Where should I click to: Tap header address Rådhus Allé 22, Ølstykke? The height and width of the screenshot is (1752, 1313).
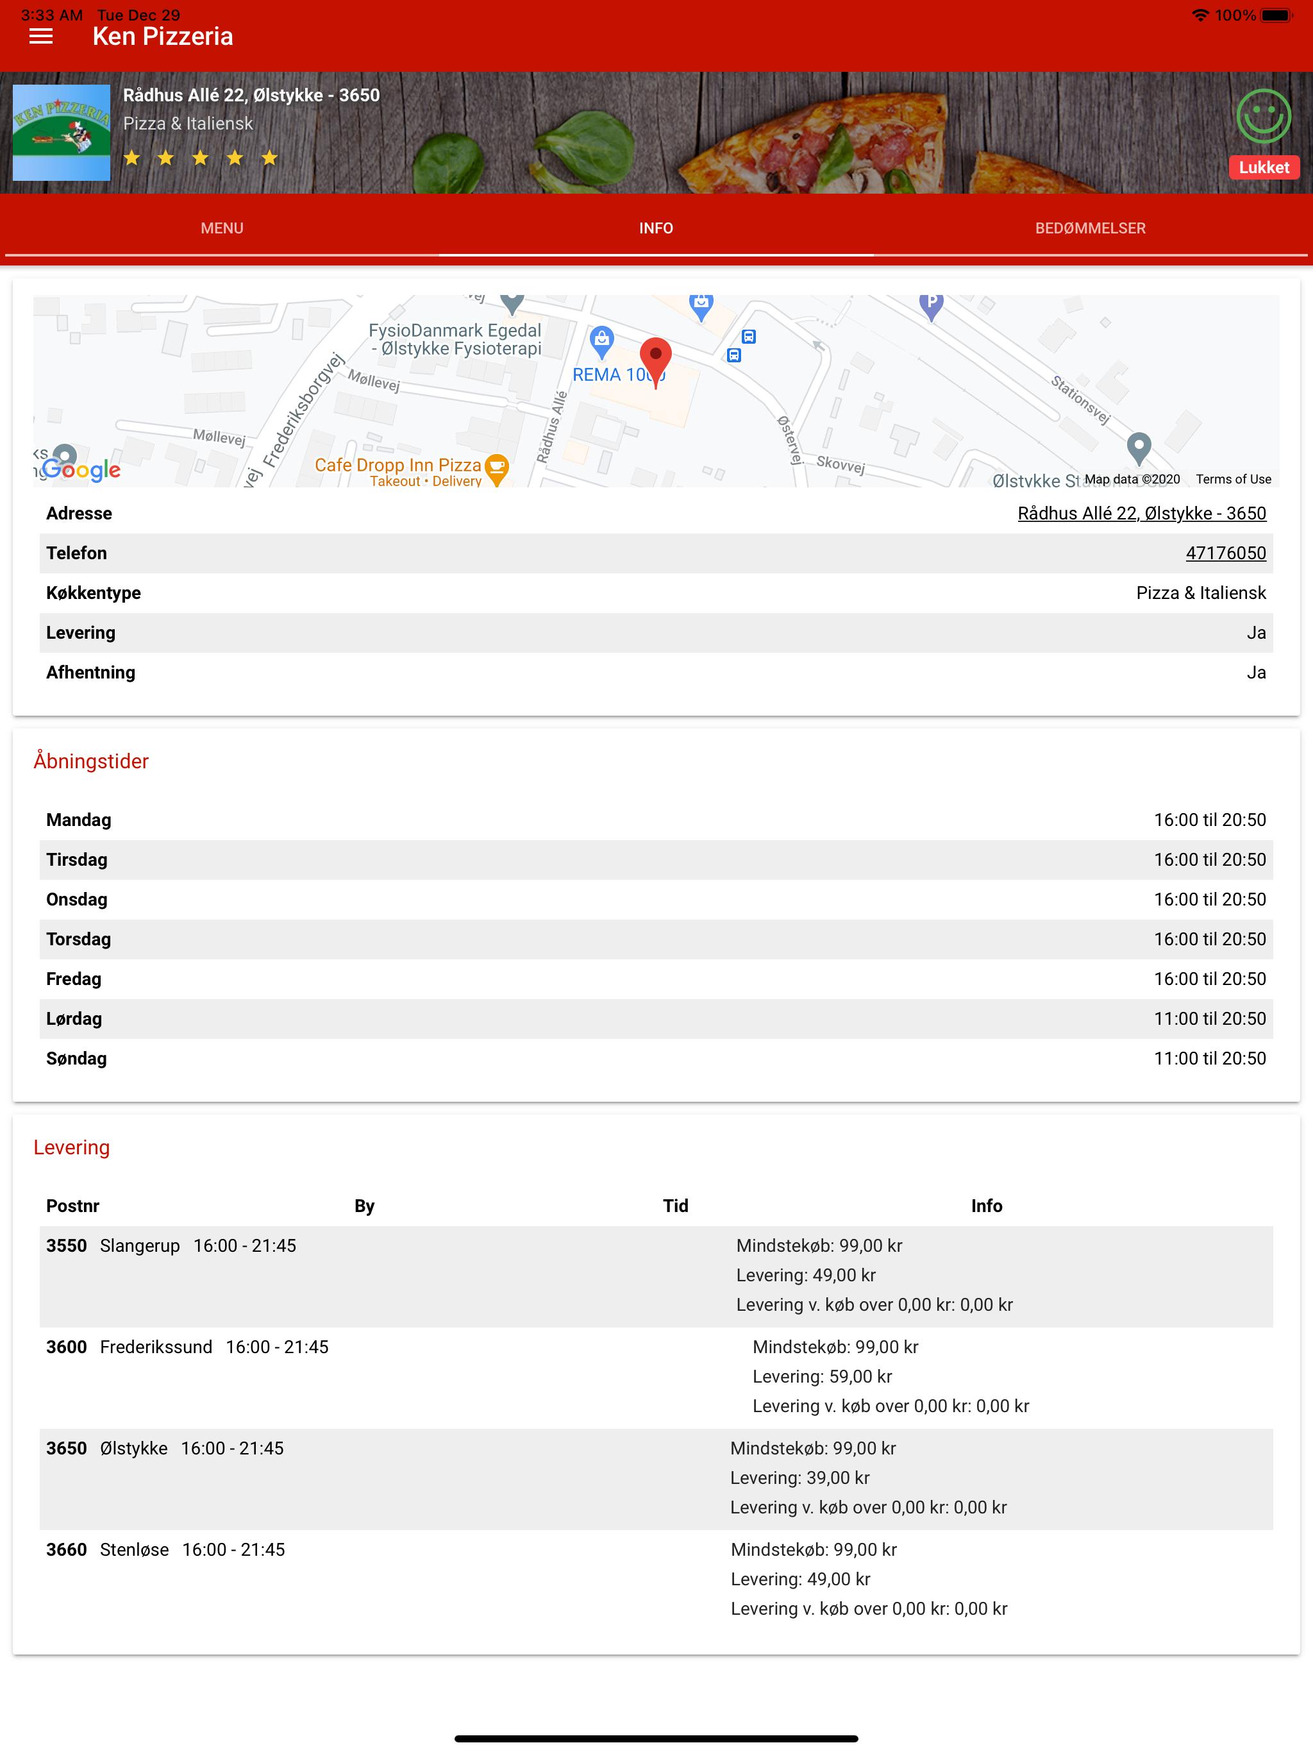[251, 95]
